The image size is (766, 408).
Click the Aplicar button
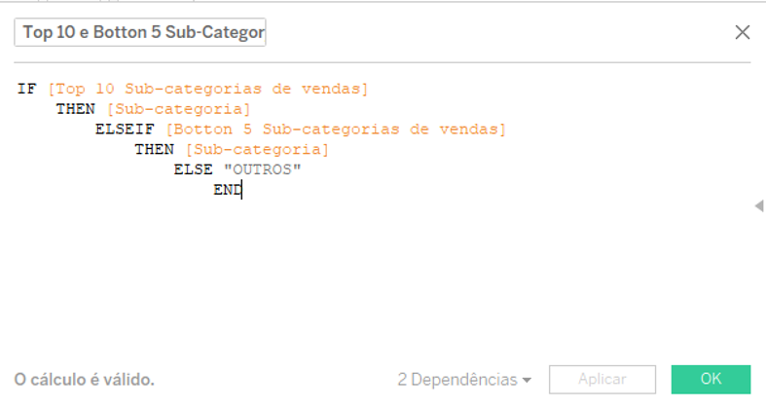click(602, 379)
